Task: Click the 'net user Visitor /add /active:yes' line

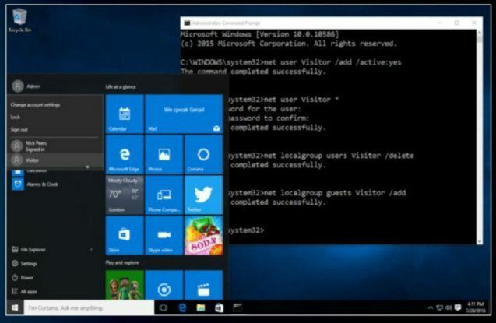Action: point(290,62)
